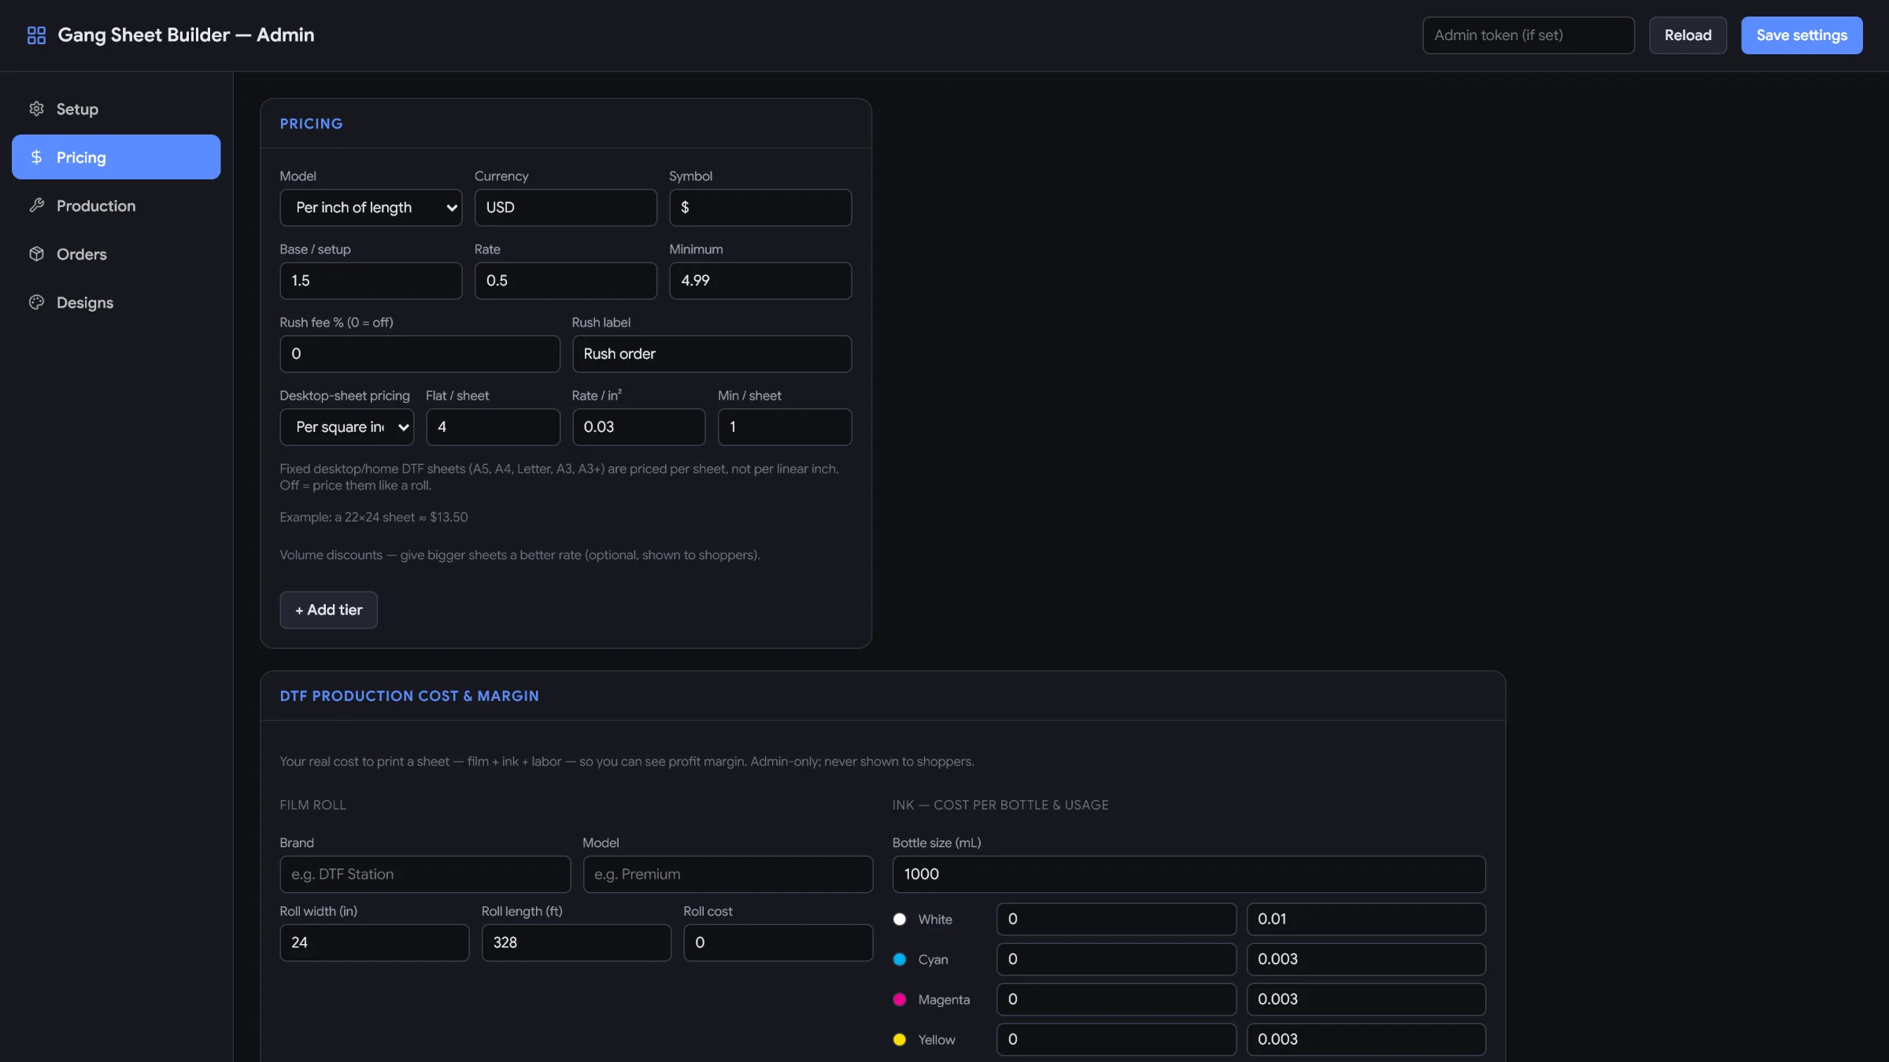Click the Magenta ink usage field 0.003
The height and width of the screenshot is (1062, 1889).
[x=1366, y=999]
